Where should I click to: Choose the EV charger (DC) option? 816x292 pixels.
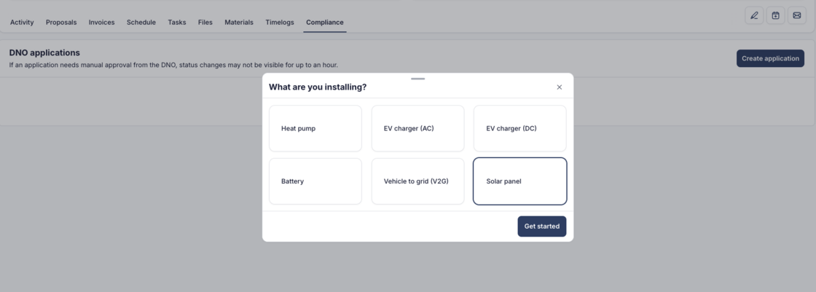[x=519, y=128]
